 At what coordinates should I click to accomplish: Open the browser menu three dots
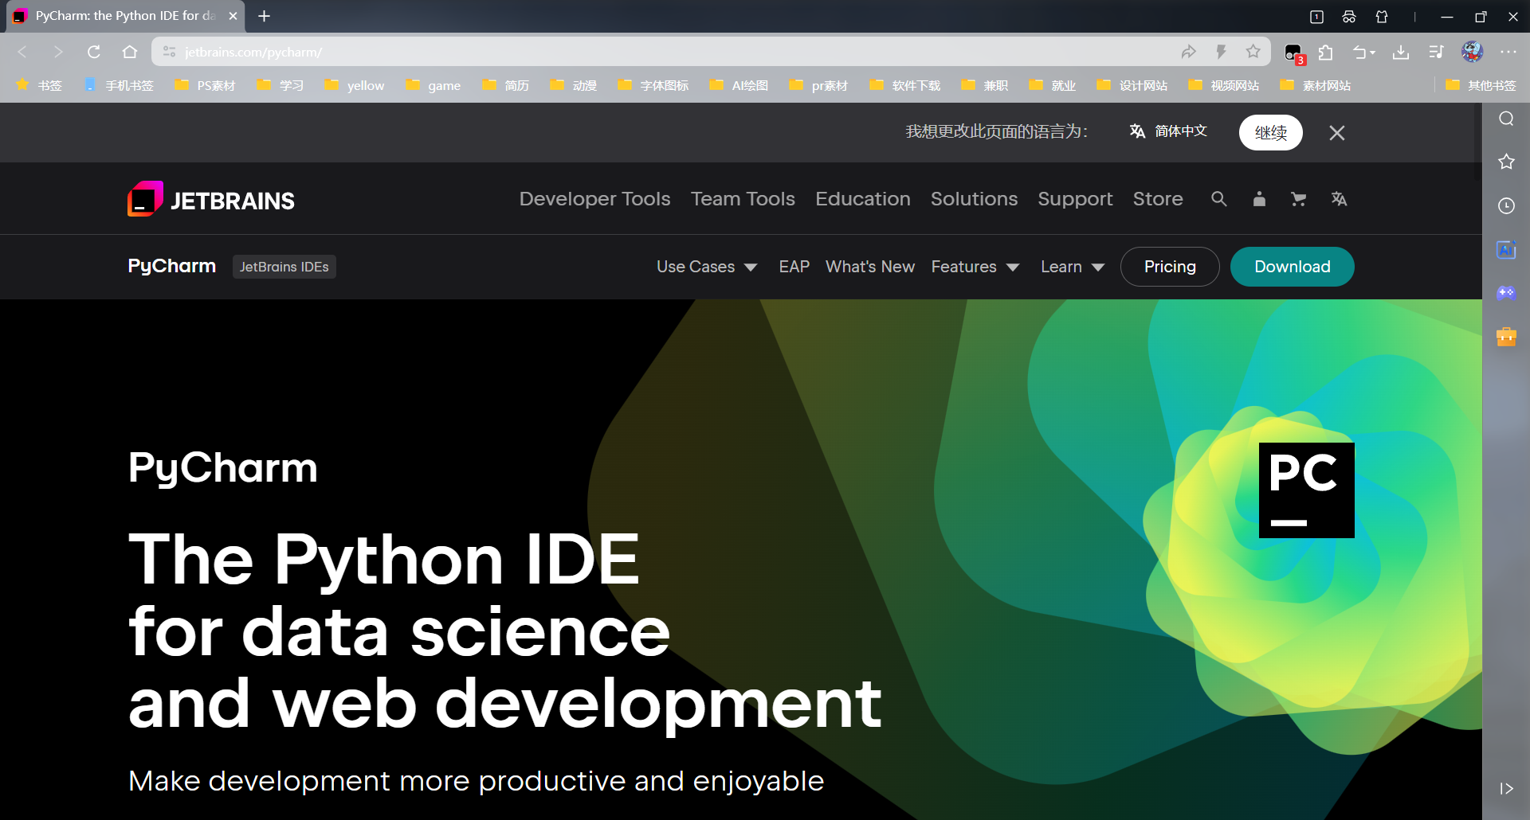pos(1508,52)
